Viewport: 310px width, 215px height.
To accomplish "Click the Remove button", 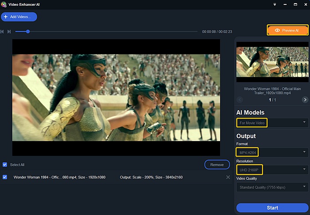I will coord(217,165).
